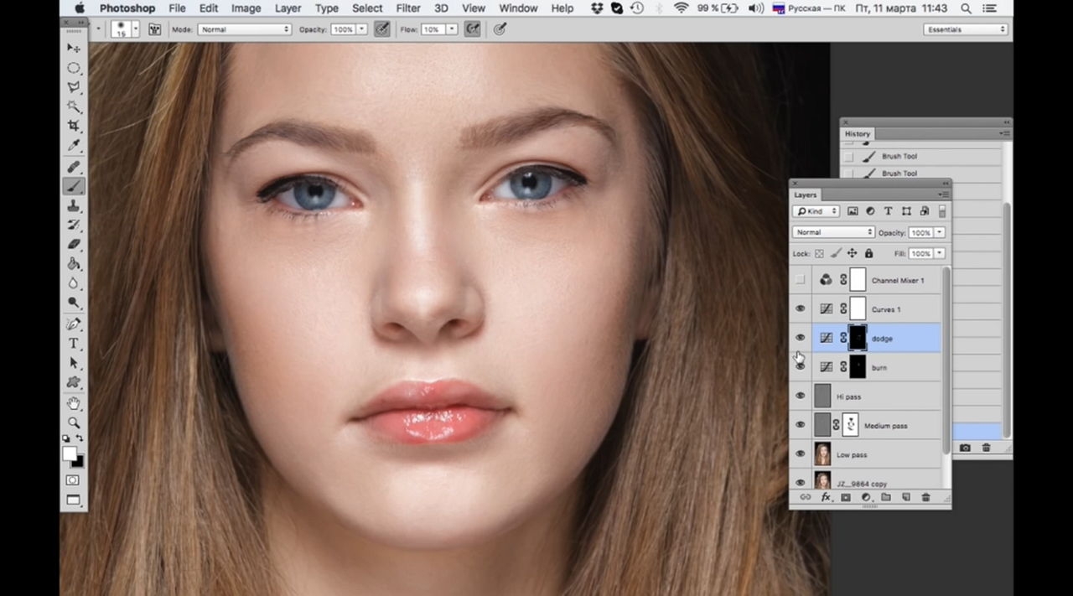Viewport: 1073px width, 596px height.
Task: Select the Hand tool
Action: [74, 404]
